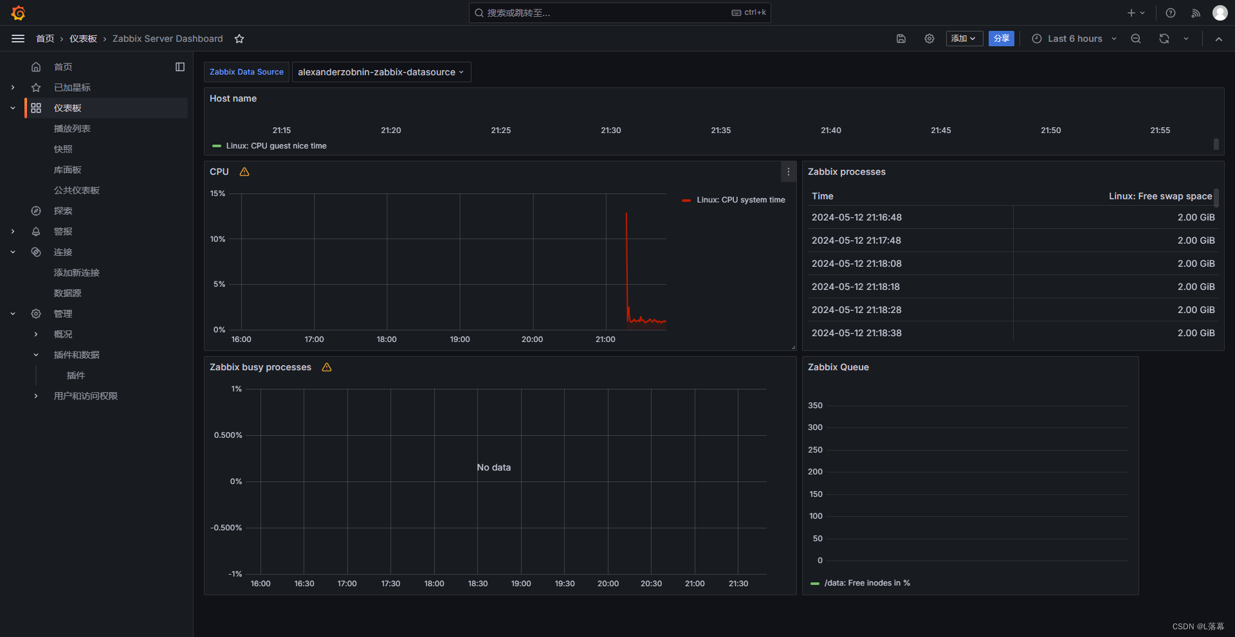This screenshot has height=637, width=1235.
Task: Expand the 警报 sidebar section
Action: coord(13,231)
